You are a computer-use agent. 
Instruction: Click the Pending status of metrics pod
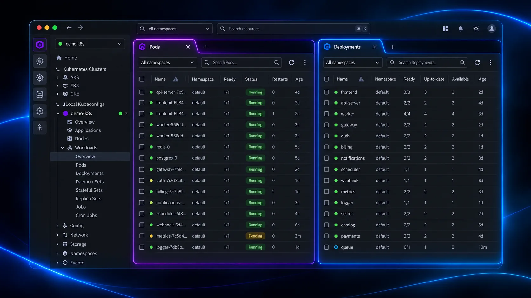(x=255, y=236)
